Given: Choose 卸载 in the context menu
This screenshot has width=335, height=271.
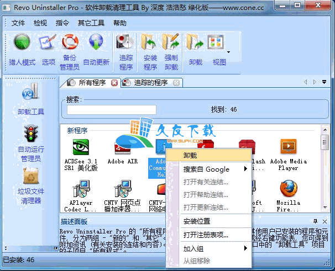Looking at the screenshot, I should [x=208, y=155].
